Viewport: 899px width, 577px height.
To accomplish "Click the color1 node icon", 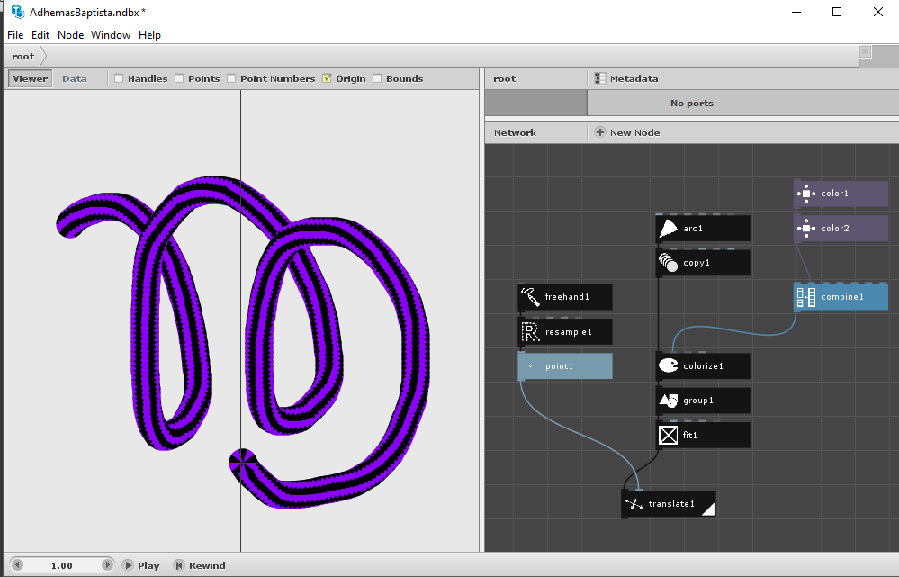I will [806, 194].
